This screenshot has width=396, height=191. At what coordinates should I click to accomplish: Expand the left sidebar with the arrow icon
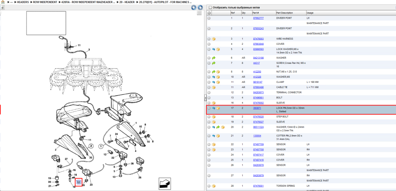(x=2, y=7)
